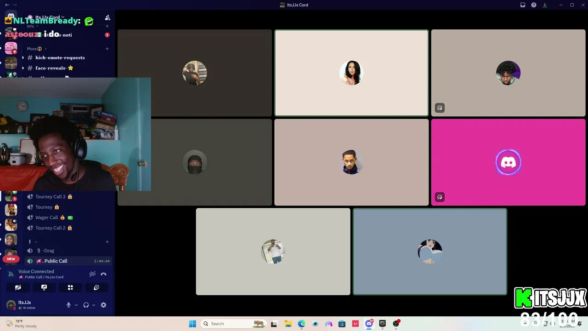
Task: Focus the anime avatar tile on gray-blue
Action: click(x=430, y=251)
